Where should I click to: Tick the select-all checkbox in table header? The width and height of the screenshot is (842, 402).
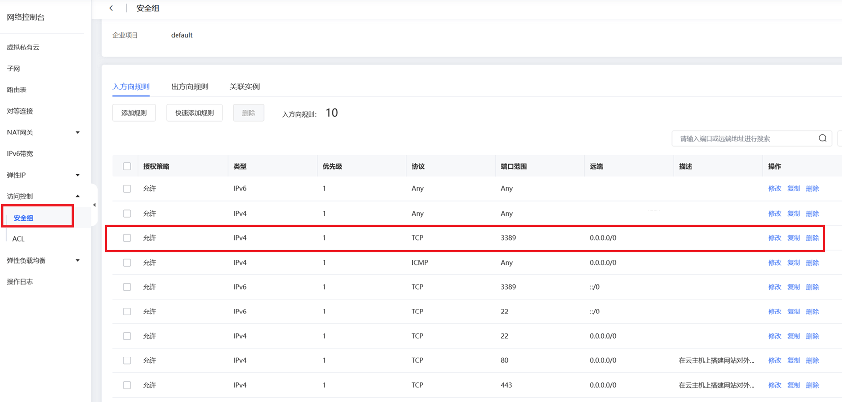click(x=127, y=166)
